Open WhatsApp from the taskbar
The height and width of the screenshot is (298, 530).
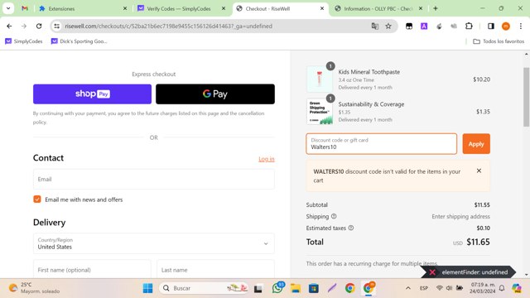pyautogui.click(x=277, y=288)
